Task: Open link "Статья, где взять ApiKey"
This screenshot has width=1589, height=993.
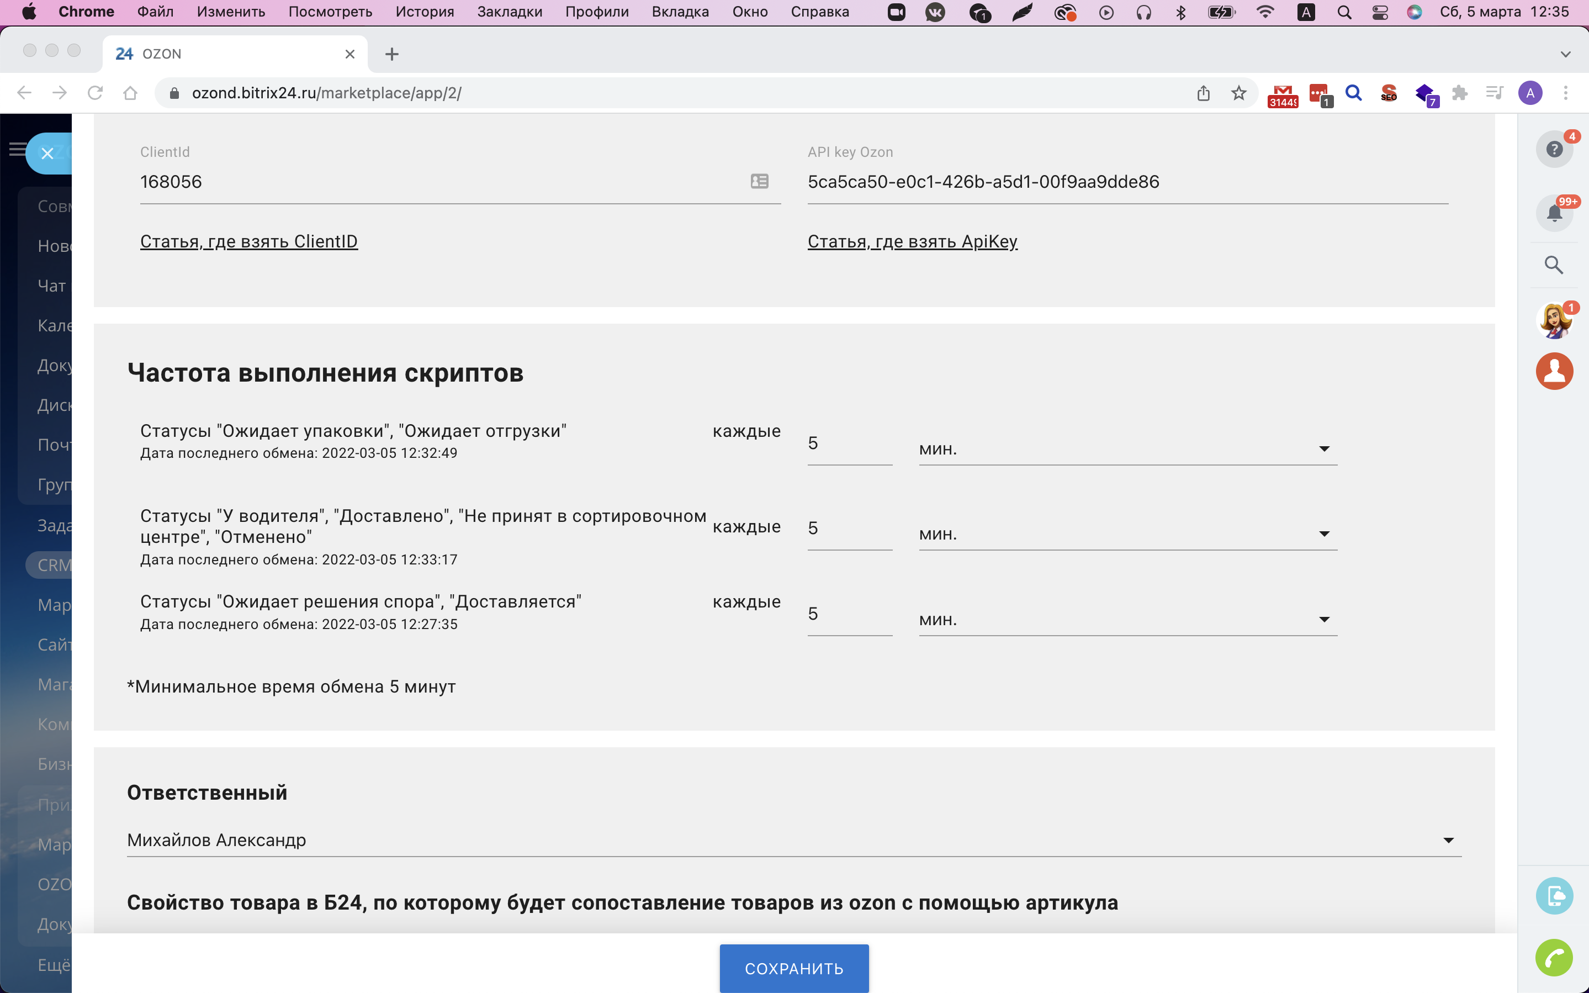Action: tap(912, 242)
